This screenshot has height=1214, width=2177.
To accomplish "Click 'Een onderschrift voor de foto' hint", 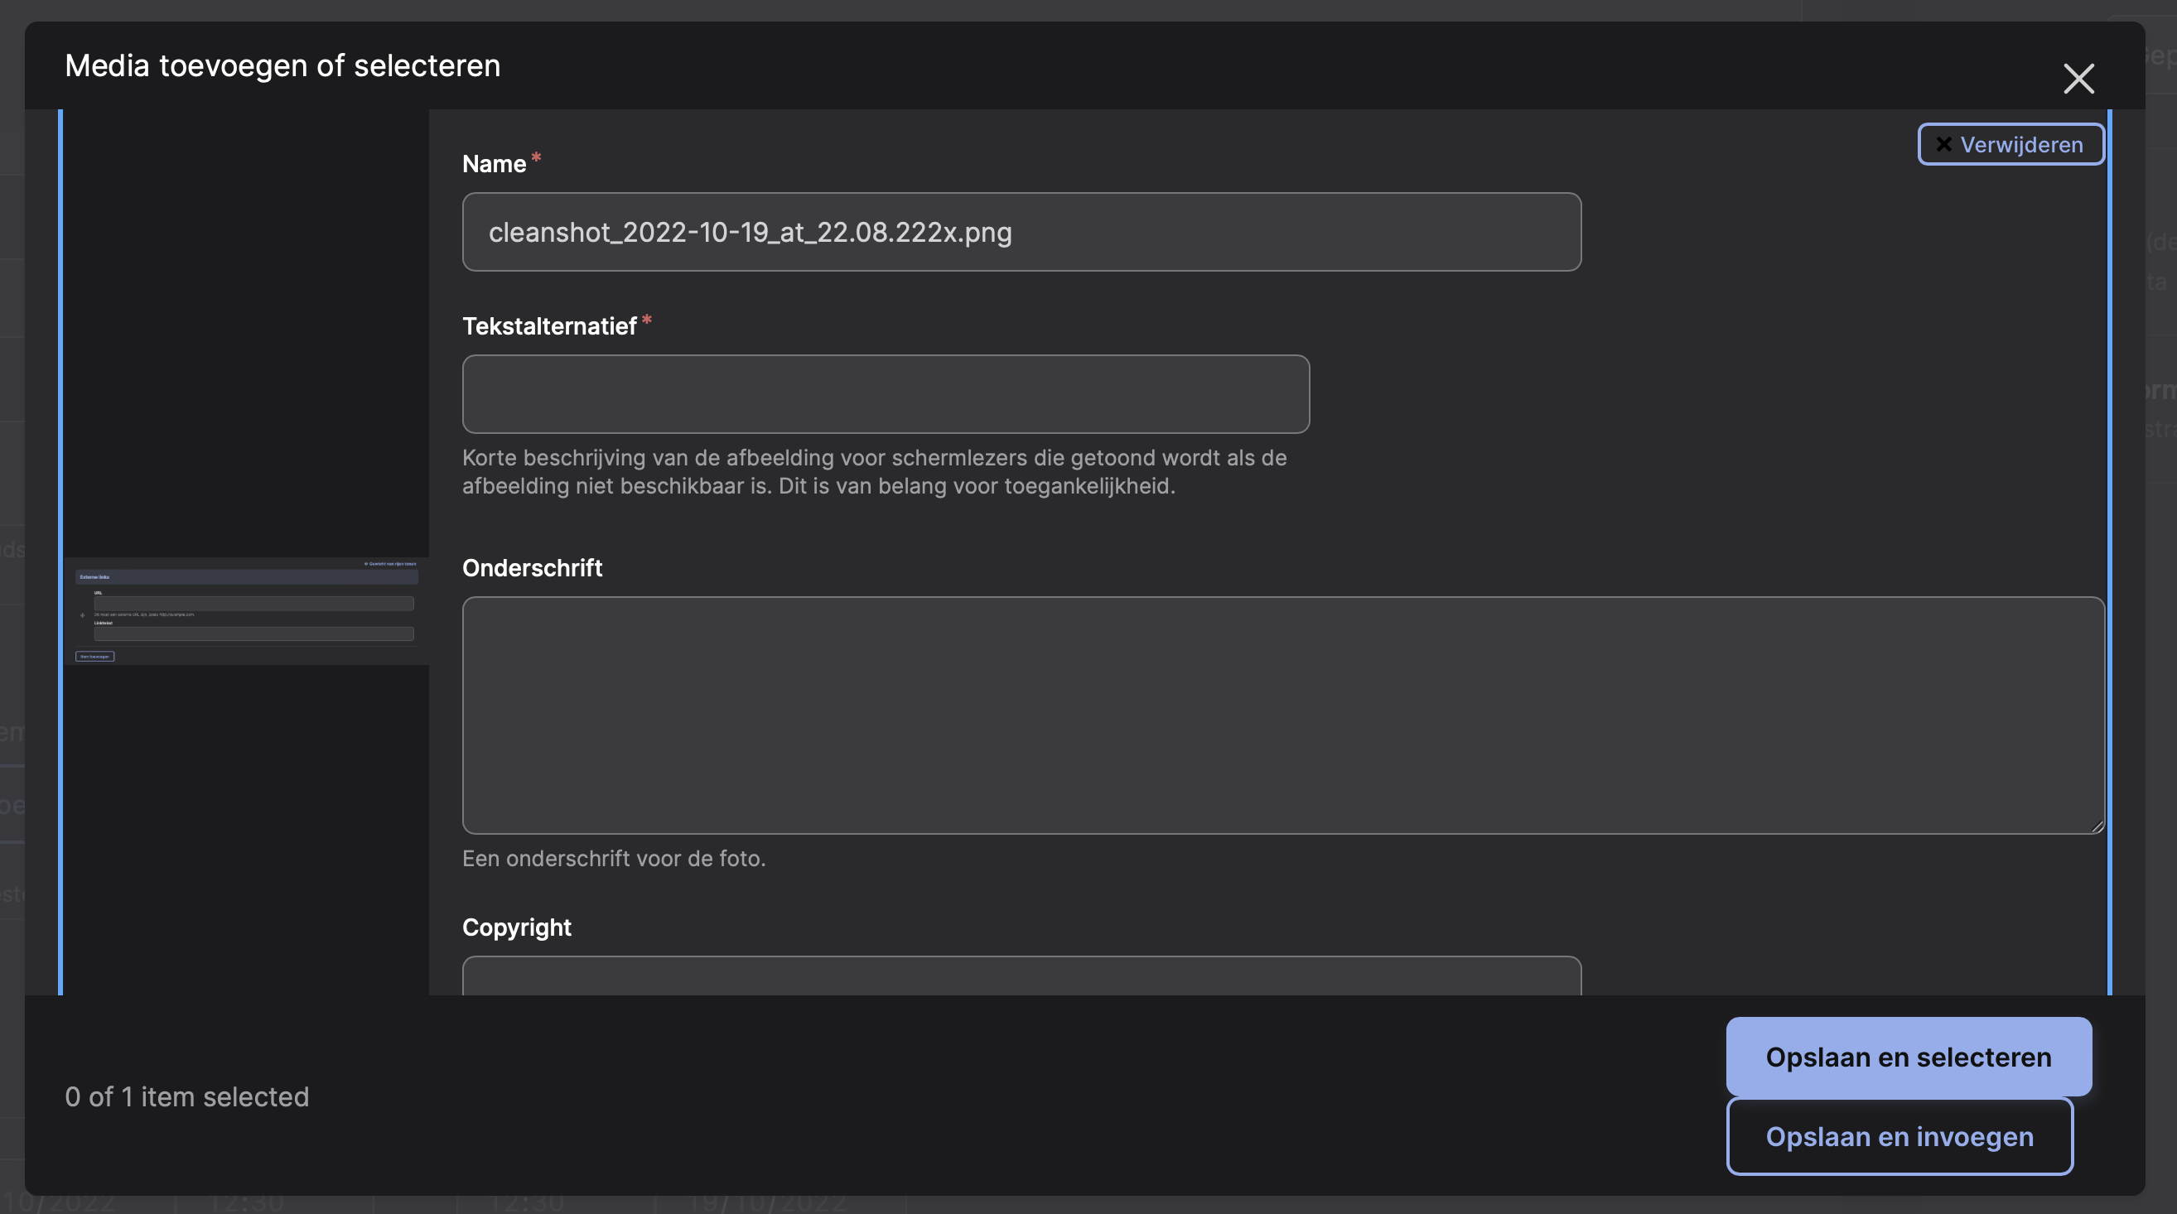I will 614,859.
